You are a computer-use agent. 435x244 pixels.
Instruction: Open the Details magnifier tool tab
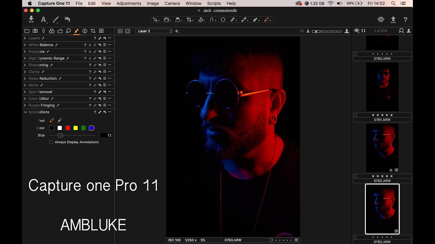(x=68, y=31)
